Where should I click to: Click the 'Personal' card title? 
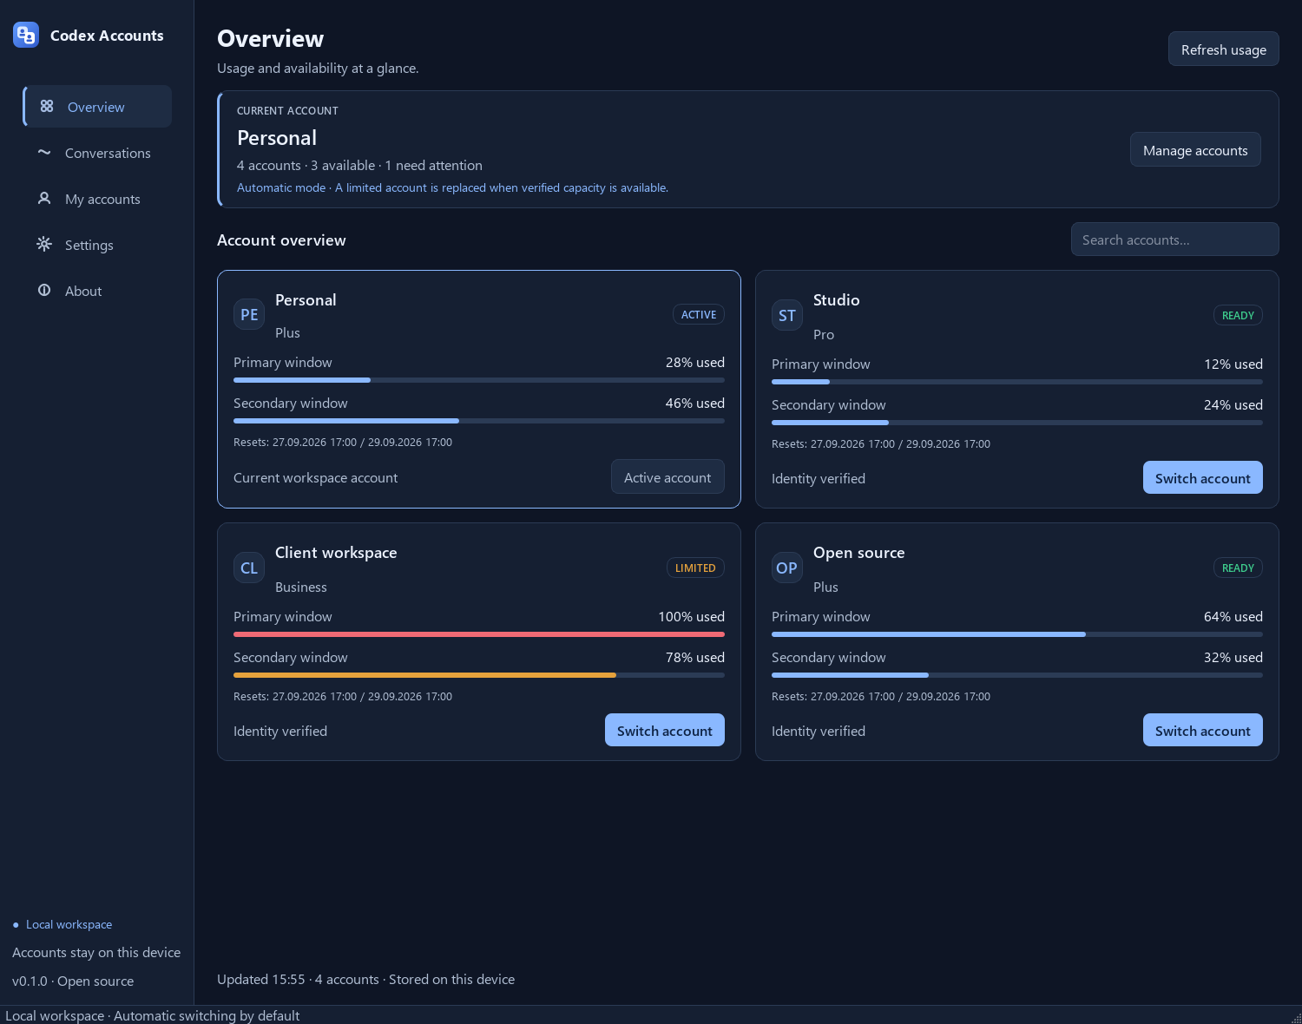click(x=306, y=300)
